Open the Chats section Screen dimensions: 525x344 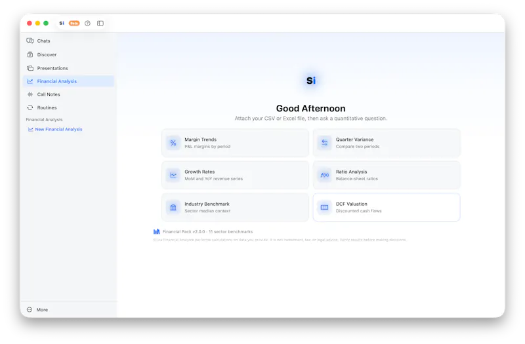coord(68,41)
